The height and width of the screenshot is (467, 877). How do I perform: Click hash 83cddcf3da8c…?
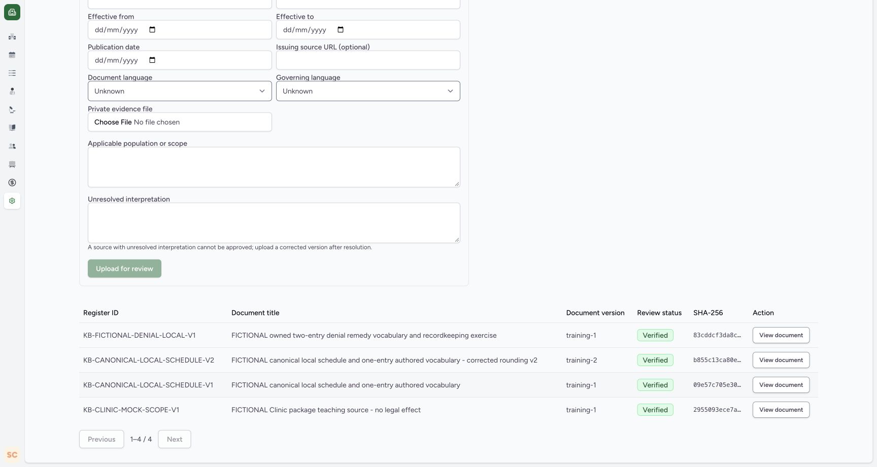717,335
